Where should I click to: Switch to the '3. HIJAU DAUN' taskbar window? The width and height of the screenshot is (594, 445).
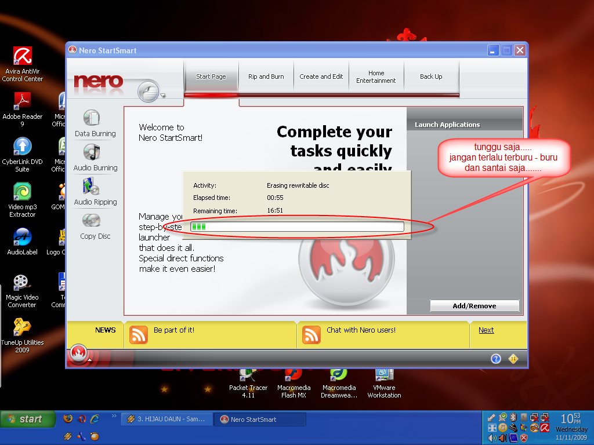click(166, 419)
